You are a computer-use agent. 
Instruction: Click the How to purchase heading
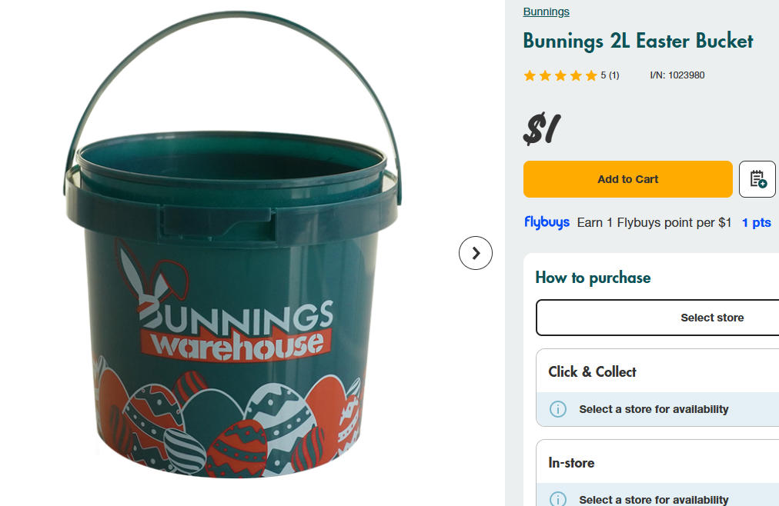click(x=593, y=278)
